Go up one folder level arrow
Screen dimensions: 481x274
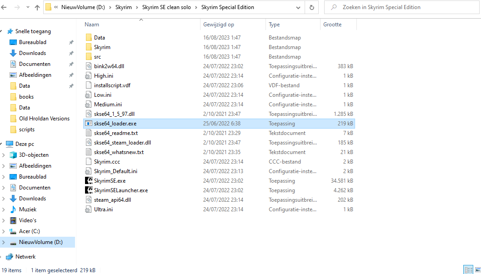(x=37, y=7)
